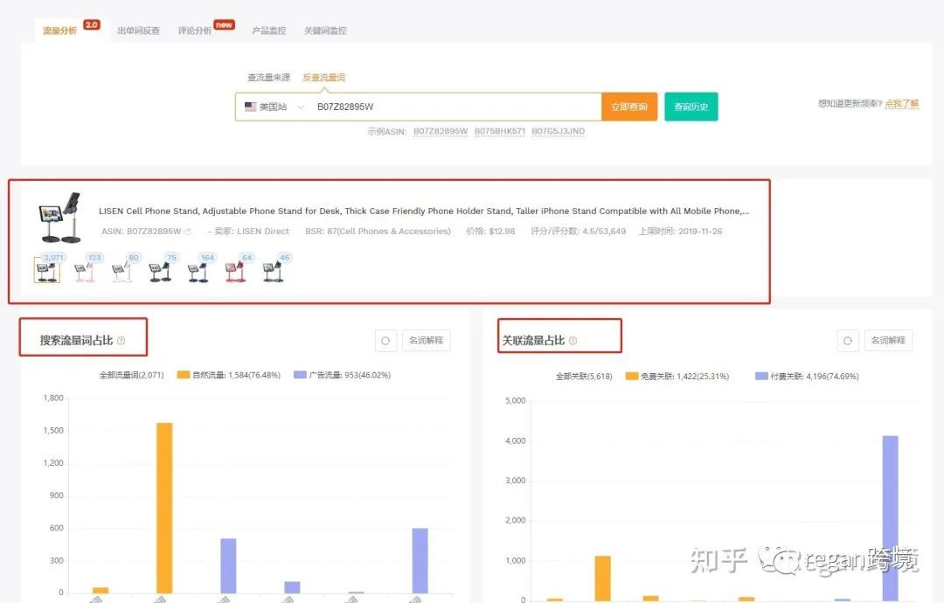
Task: Click the 上架时间: 2019-11-26 text
Action: pyautogui.click(x=680, y=231)
